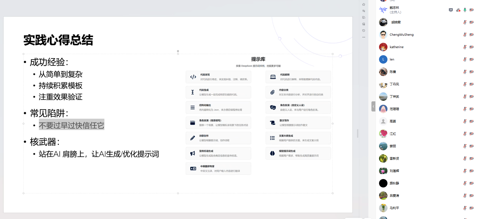Open the 中英翻译专家 prompt card
Viewport: 479px width, 219px height.
coord(218,169)
